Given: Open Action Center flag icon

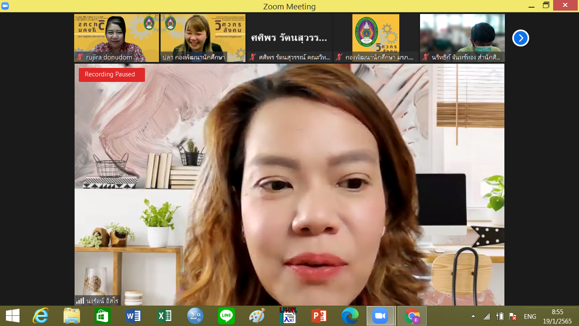Looking at the screenshot, I should [512, 316].
